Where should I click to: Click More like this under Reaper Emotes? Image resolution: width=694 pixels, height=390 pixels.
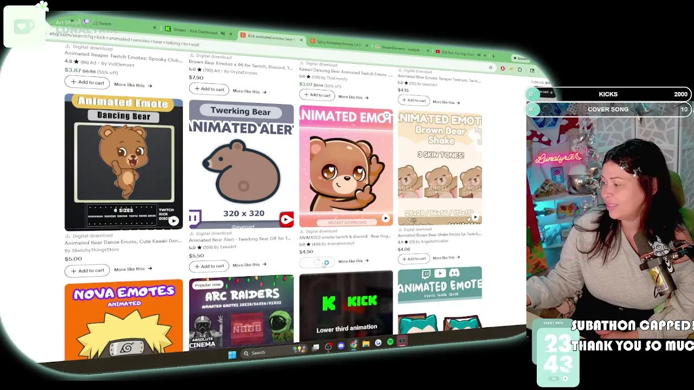tap(133, 85)
